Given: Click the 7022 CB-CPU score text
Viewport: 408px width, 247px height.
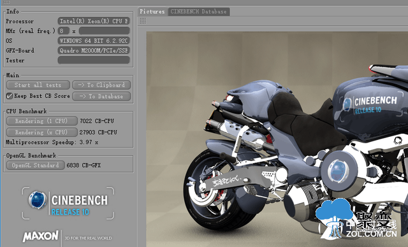Looking at the screenshot, I should [x=97, y=121].
